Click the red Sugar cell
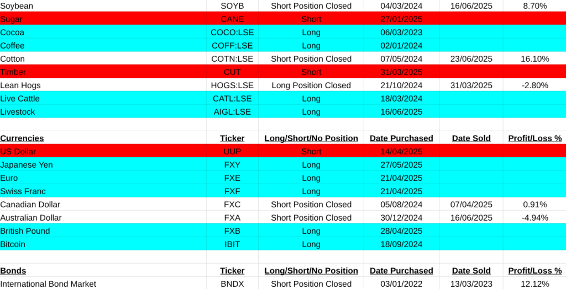 [12, 19]
